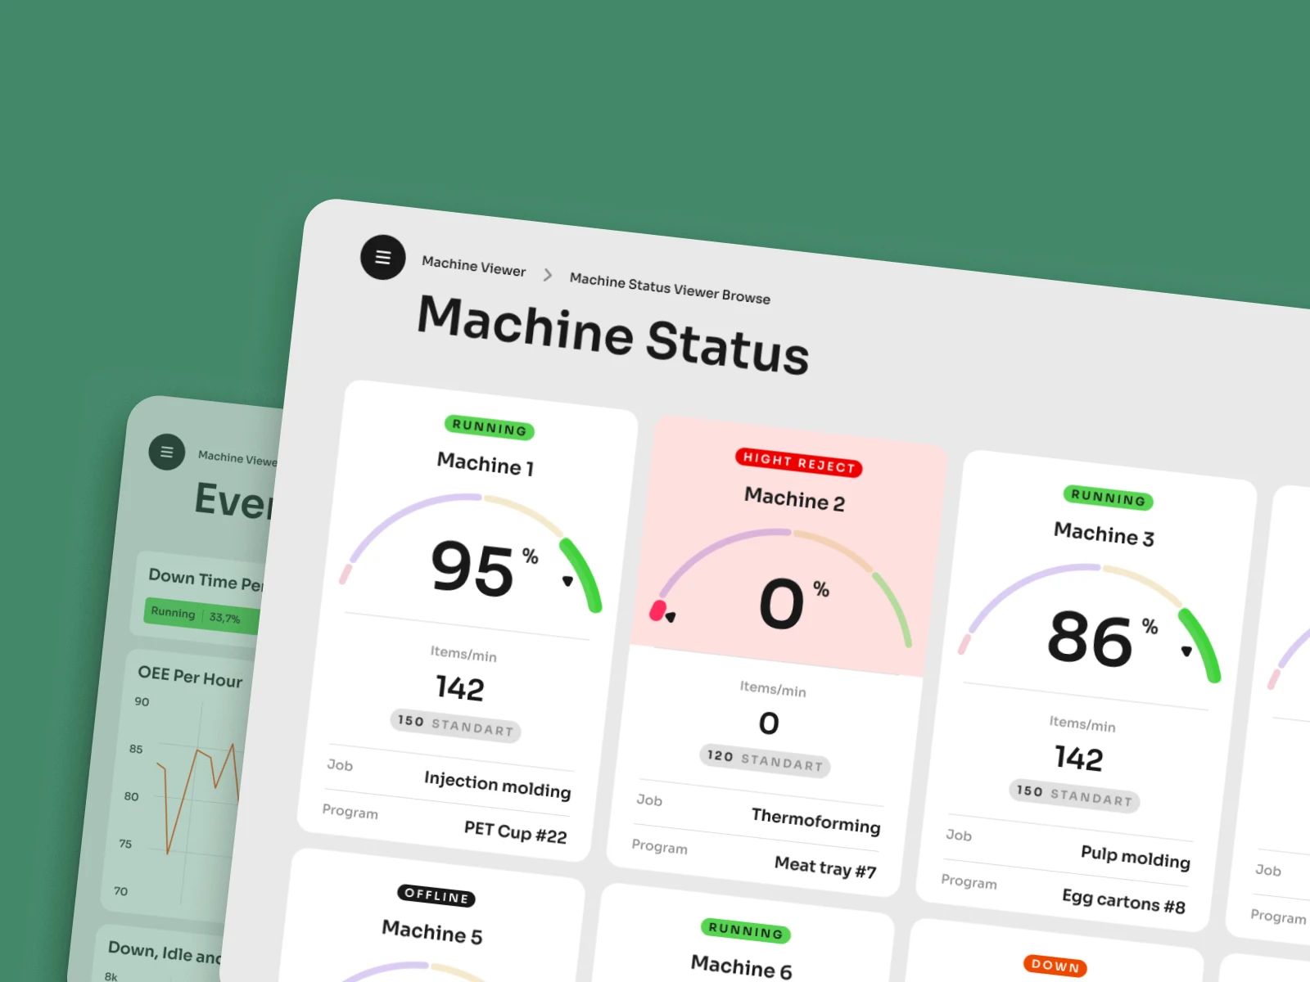Open the Machine 6 card title

[x=741, y=966]
